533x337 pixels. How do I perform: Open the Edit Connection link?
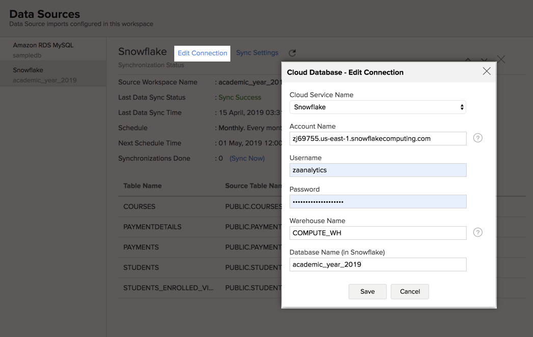pos(202,53)
